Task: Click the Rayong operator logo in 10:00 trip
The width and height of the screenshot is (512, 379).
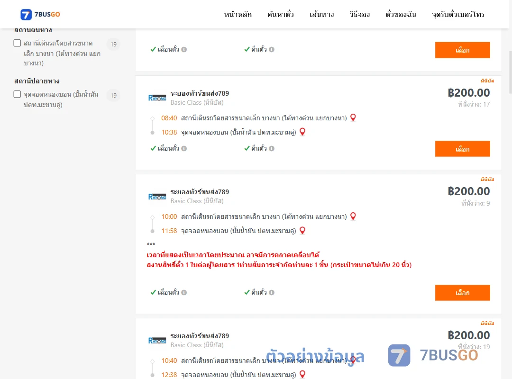Action: click(x=157, y=196)
